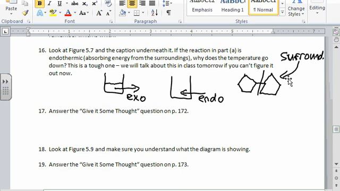Click Format Painter brush

tap(25, 13)
